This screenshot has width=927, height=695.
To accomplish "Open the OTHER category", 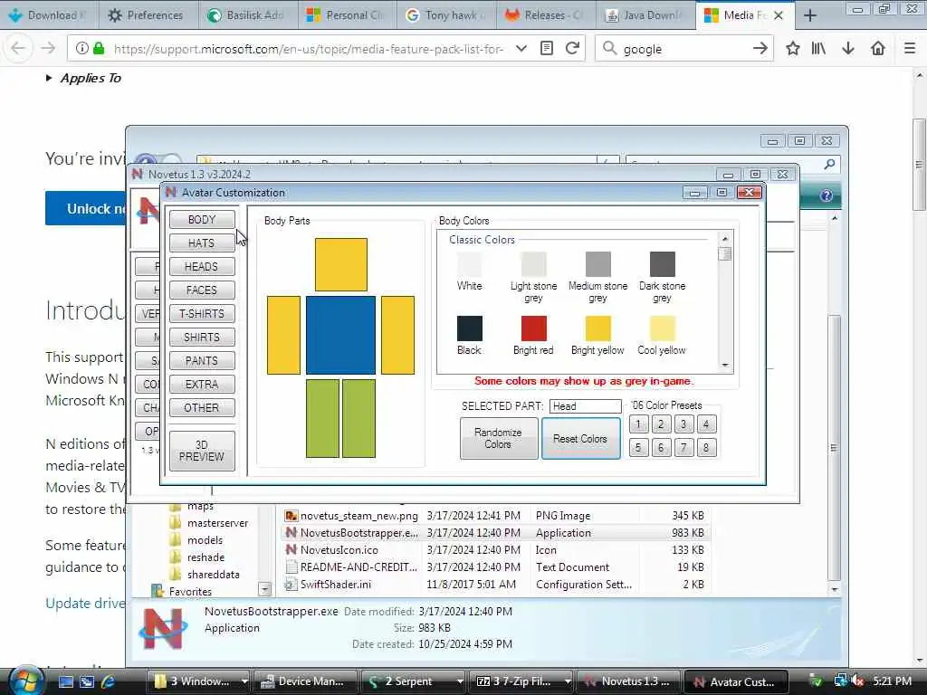I will click(x=202, y=408).
